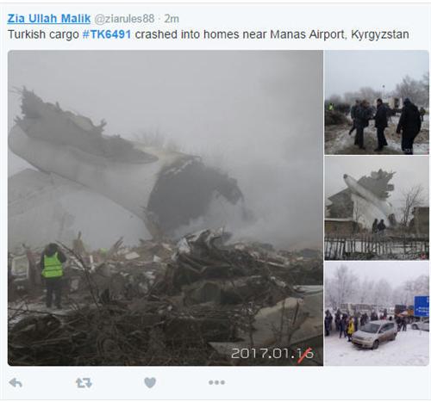Open the #TK6491 hashtag
This screenshot has height=402, width=431.
(x=107, y=34)
